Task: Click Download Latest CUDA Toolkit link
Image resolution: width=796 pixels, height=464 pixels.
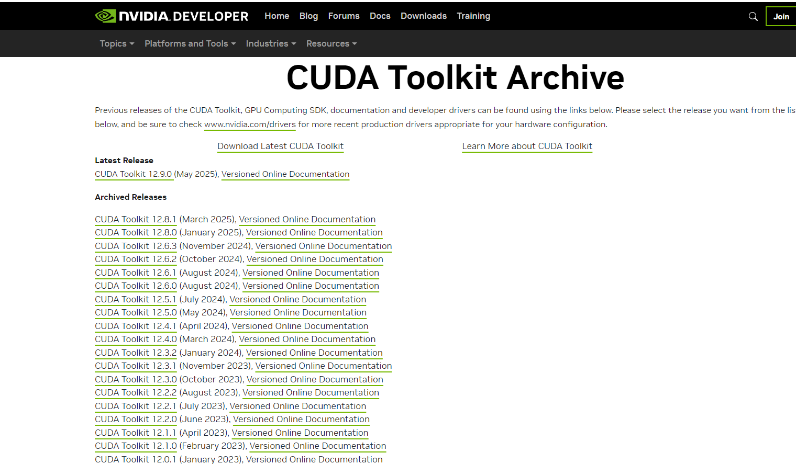Action: click(x=281, y=146)
